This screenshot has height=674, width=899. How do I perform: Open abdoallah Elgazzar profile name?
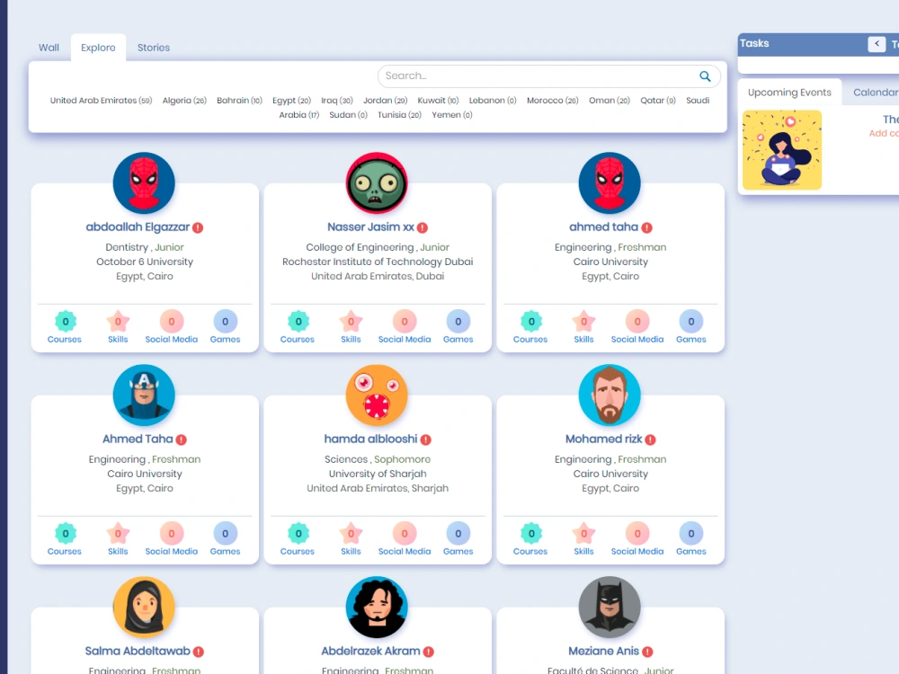tap(138, 227)
